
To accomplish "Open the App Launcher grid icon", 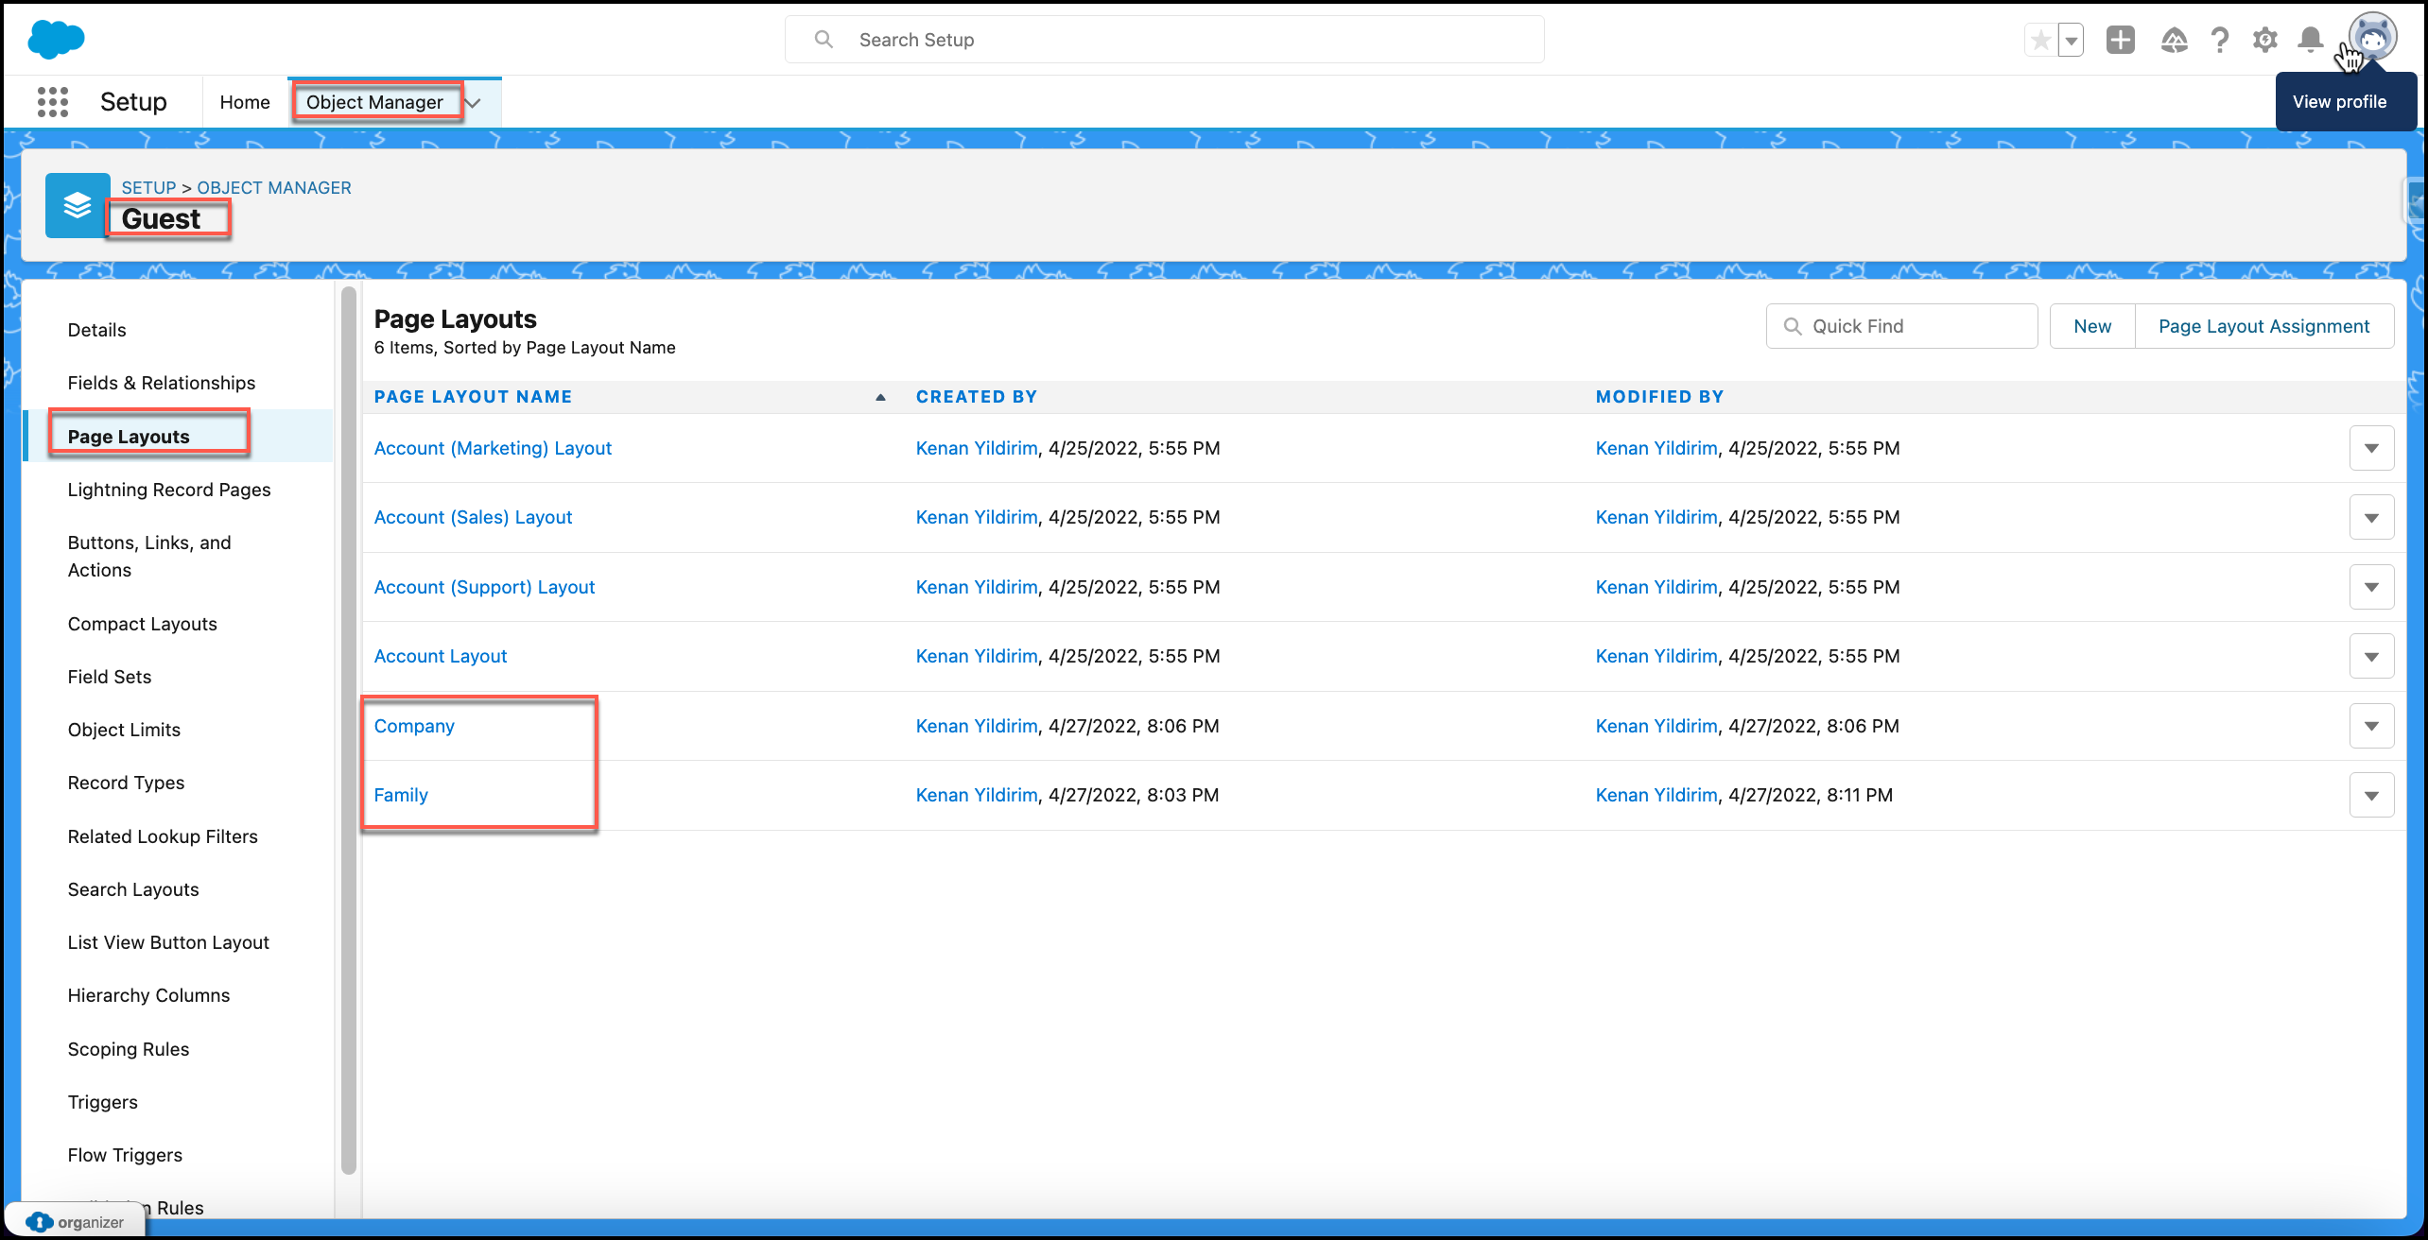I will click(53, 102).
